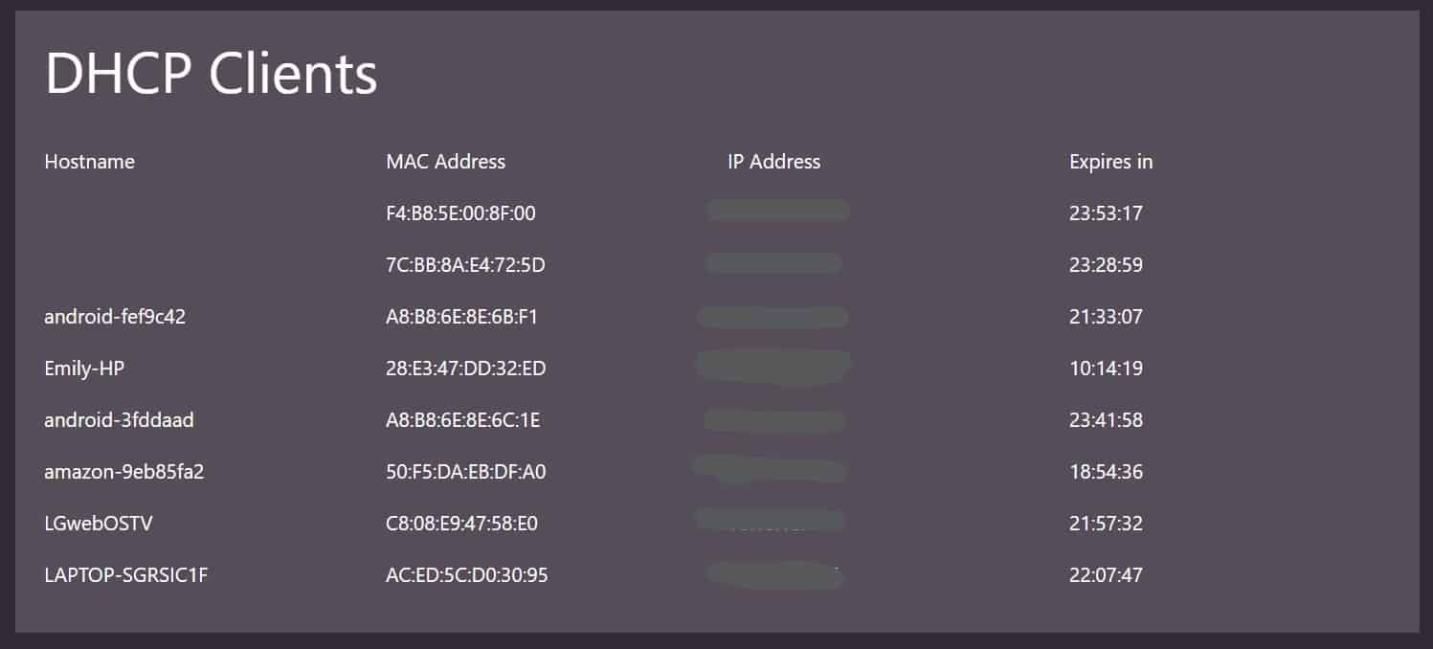This screenshot has height=649, width=1433.
Task: Click the 23:53:17 expiry time
Action: tap(1106, 213)
